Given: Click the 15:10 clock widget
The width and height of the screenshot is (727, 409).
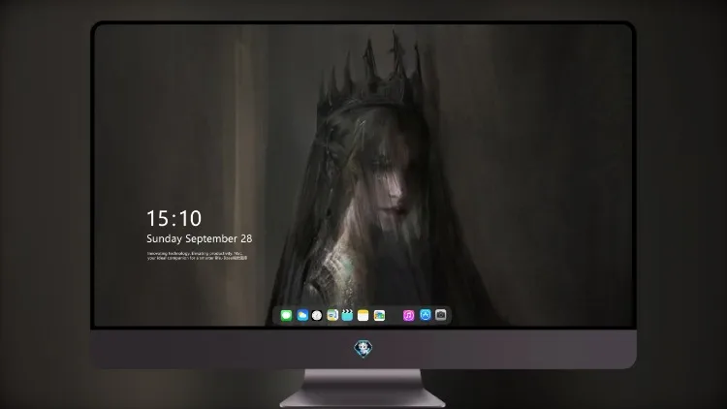Looking at the screenshot, I should (x=174, y=218).
